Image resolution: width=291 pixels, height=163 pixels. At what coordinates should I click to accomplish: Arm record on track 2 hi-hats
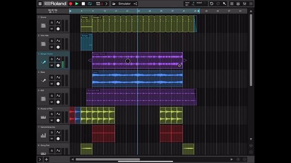click(x=58, y=47)
